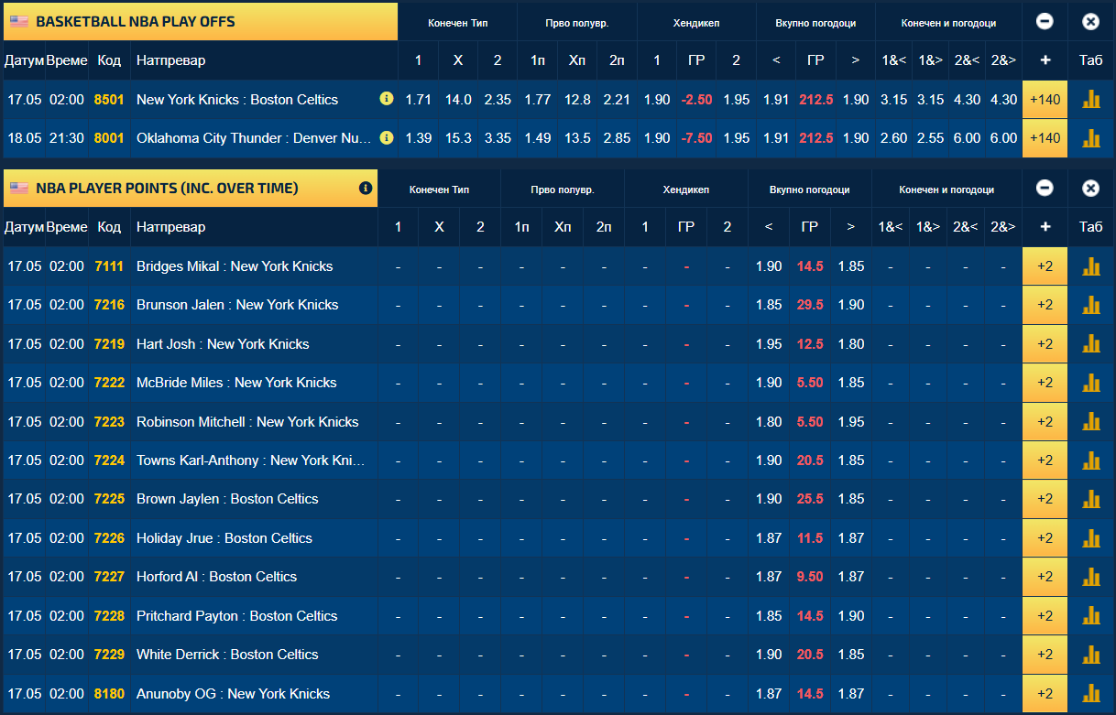1116x715 pixels.
Task: Open Oklahoma City Thunder : Denver match
Action: click(x=254, y=138)
